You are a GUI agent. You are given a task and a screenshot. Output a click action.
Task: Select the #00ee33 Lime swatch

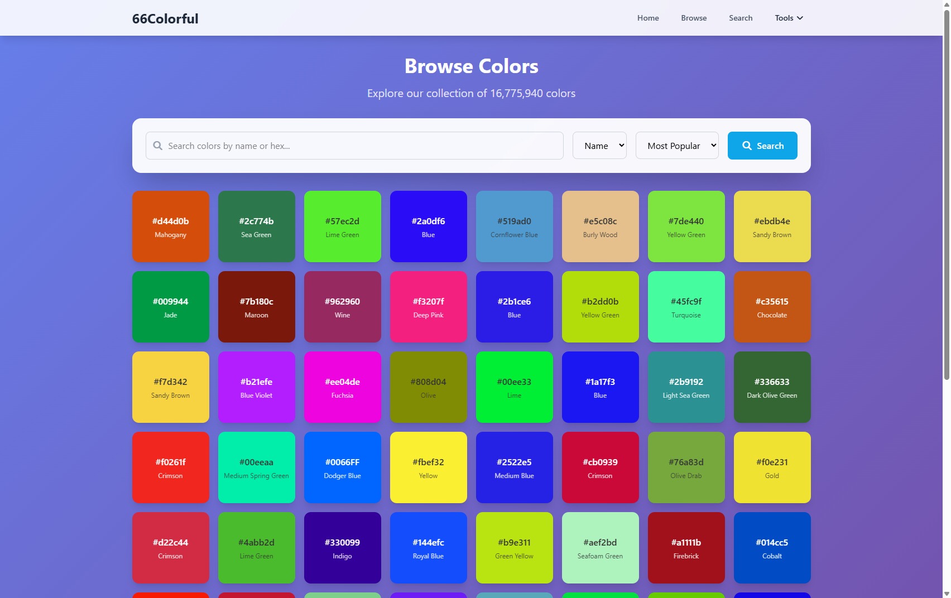(x=515, y=387)
